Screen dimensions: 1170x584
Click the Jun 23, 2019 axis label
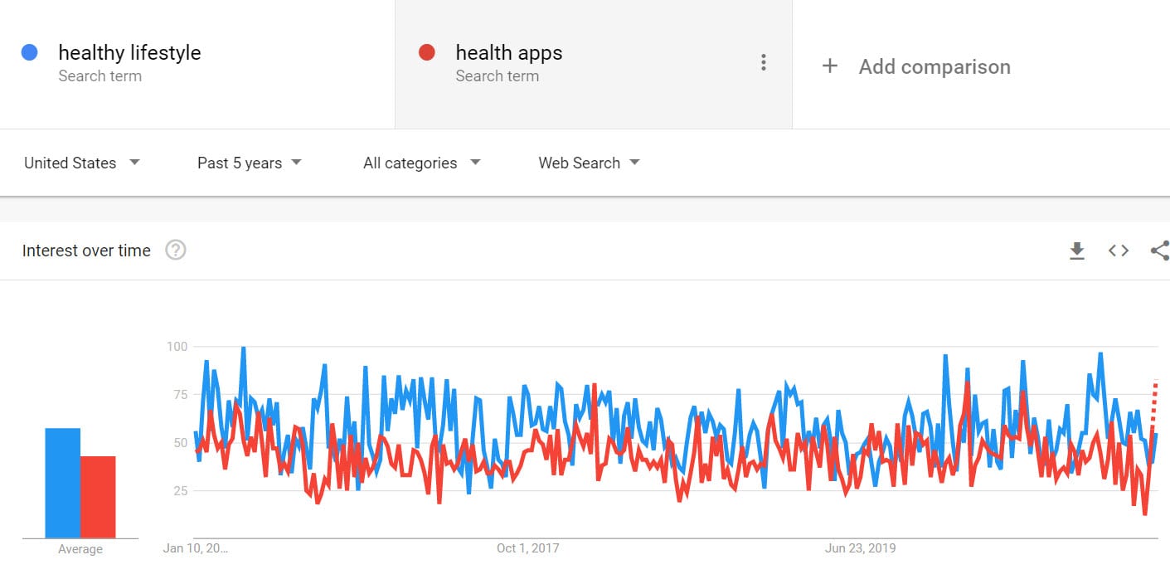click(x=860, y=548)
